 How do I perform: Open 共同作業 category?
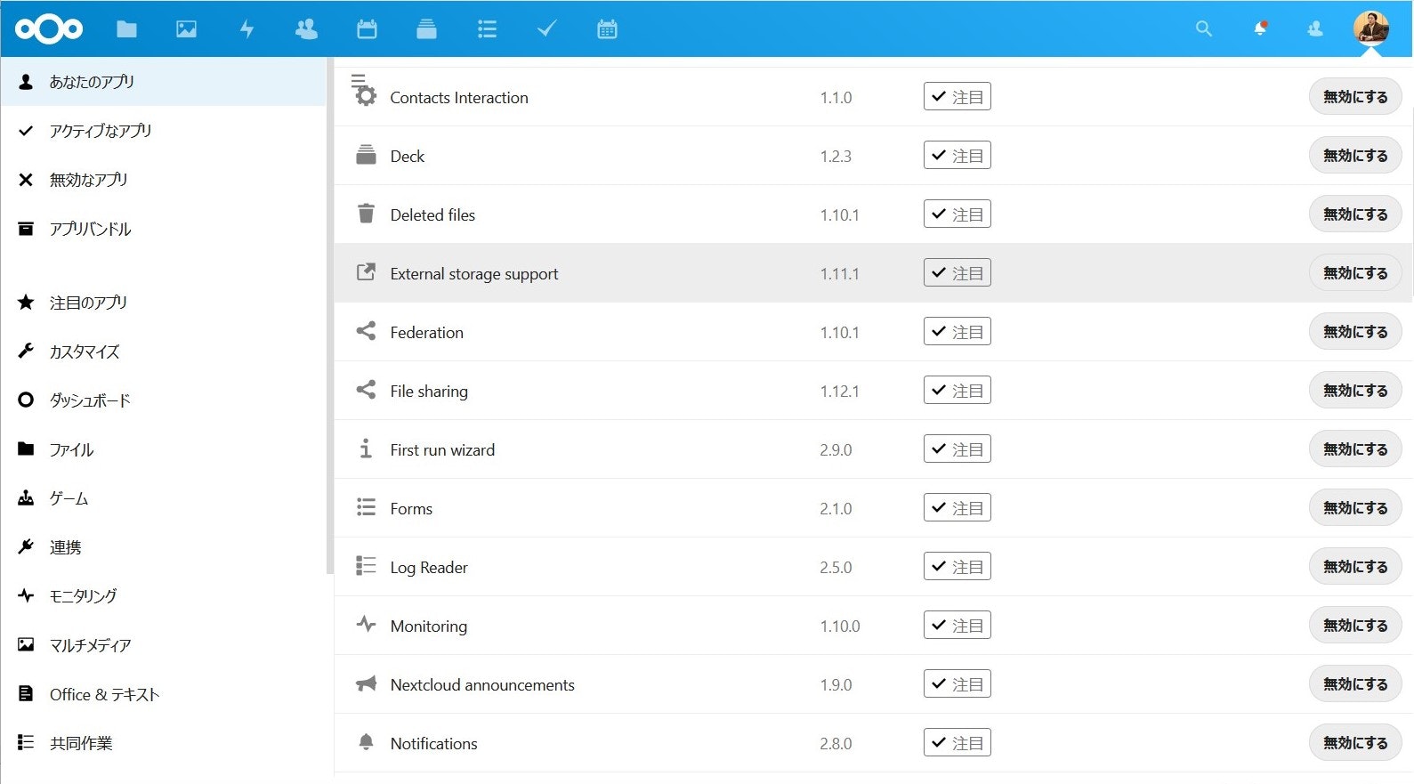click(164, 743)
